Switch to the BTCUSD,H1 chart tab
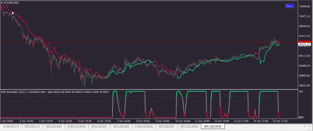313x131 pixels. (x=33, y=126)
